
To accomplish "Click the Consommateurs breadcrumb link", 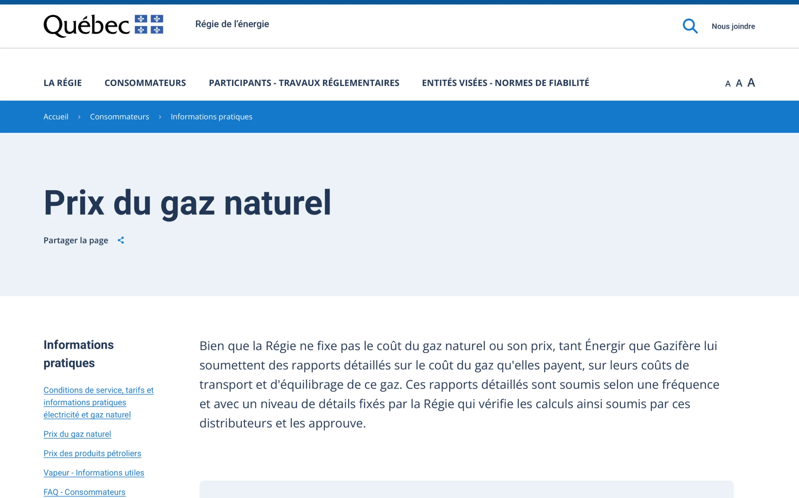I will click(x=119, y=117).
